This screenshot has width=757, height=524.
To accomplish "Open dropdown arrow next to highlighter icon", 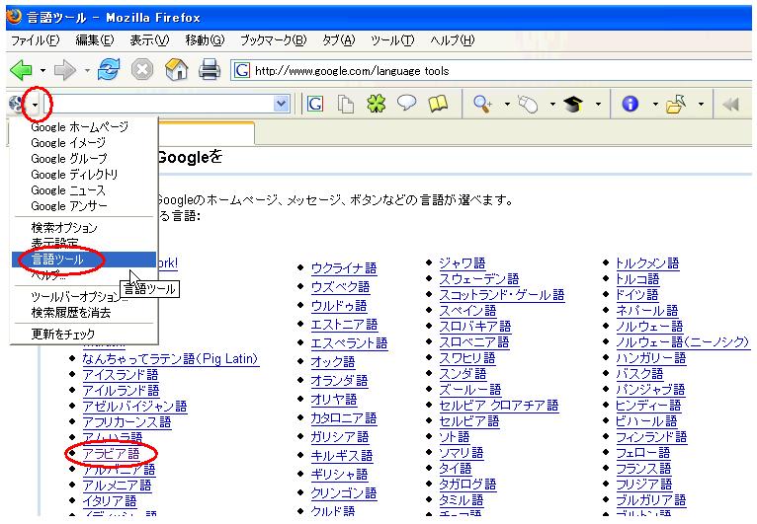I will point(552,104).
